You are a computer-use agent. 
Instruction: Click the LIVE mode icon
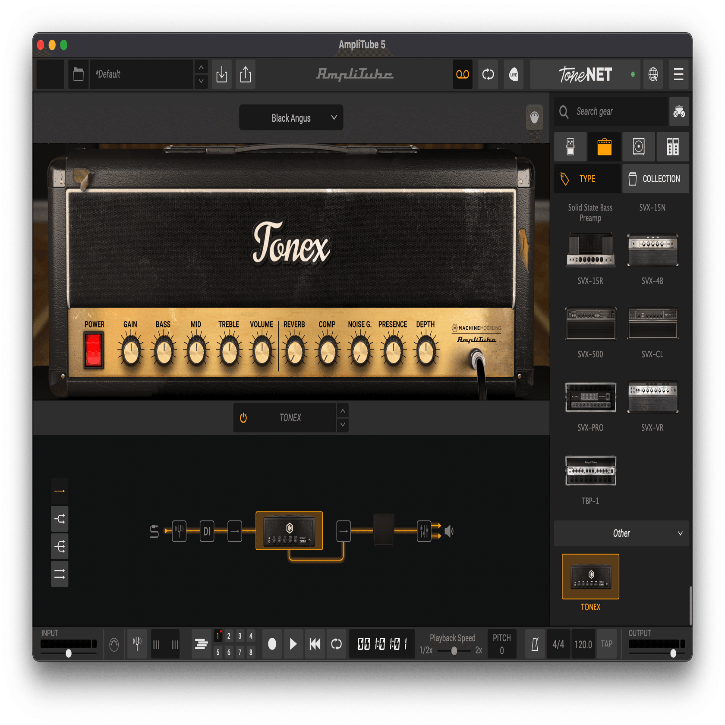[513, 74]
